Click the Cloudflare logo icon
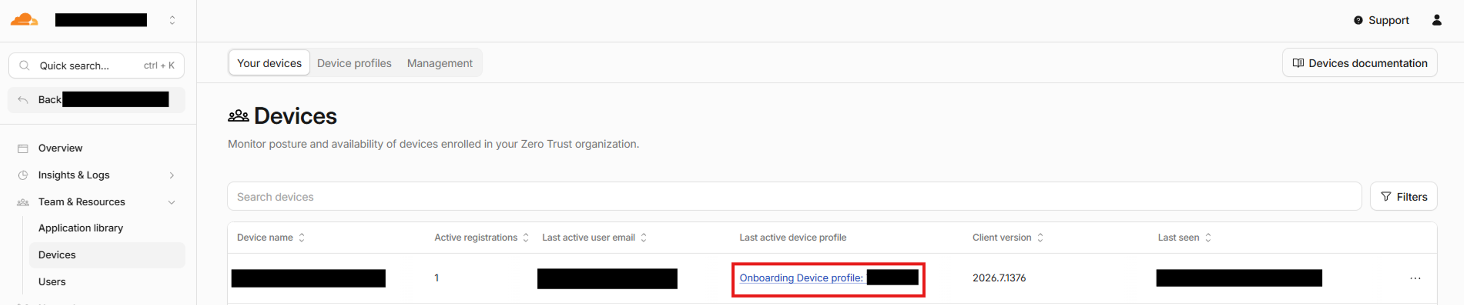Viewport: 1464px width, 305px height. tap(24, 20)
